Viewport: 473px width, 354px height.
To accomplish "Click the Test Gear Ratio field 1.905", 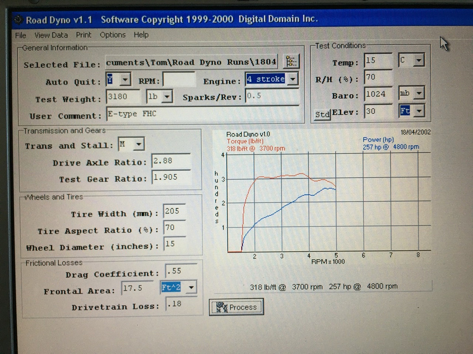I will [x=172, y=177].
